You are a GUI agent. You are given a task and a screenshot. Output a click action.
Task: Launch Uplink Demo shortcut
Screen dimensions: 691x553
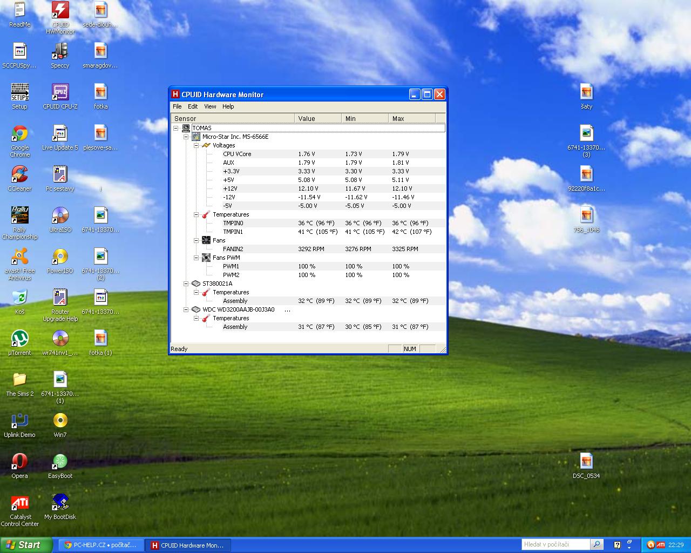point(19,426)
